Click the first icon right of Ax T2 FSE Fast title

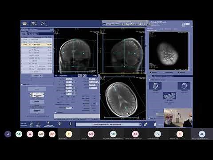coord(80,76)
